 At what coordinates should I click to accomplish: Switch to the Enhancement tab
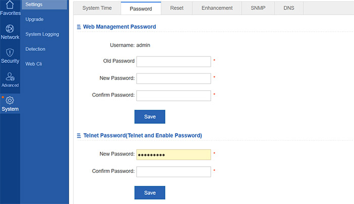(217, 8)
